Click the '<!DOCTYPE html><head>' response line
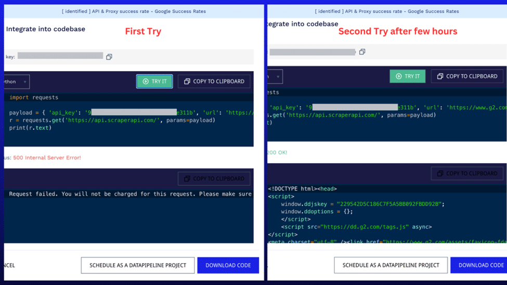 pyautogui.click(x=302, y=189)
